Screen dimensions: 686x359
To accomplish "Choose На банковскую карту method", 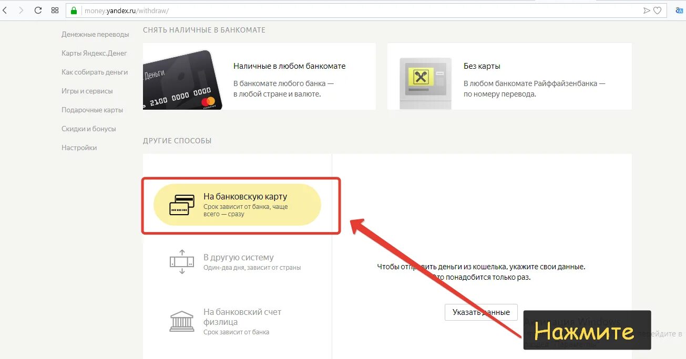I will (237, 205).
